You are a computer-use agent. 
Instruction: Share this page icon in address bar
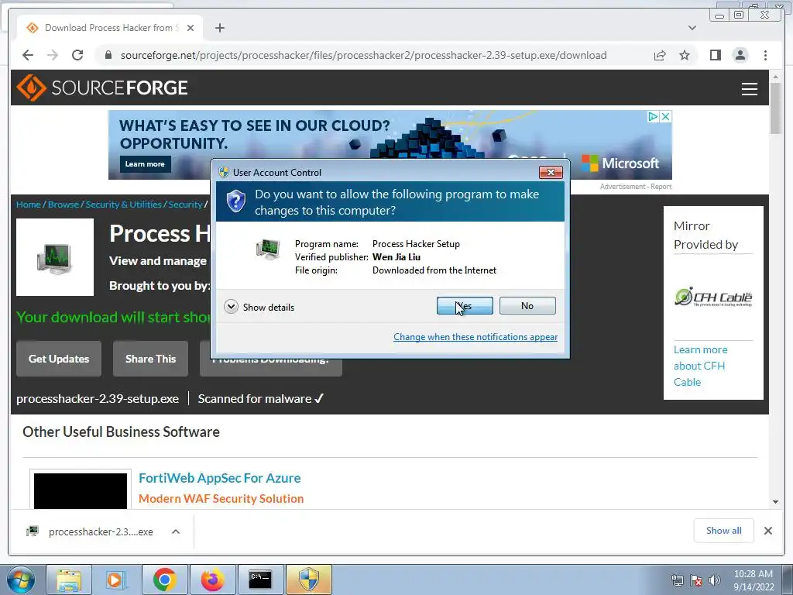[660, 55]
